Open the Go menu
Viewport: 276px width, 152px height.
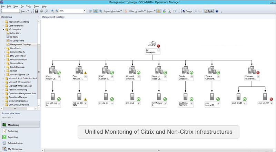(22, 6)
